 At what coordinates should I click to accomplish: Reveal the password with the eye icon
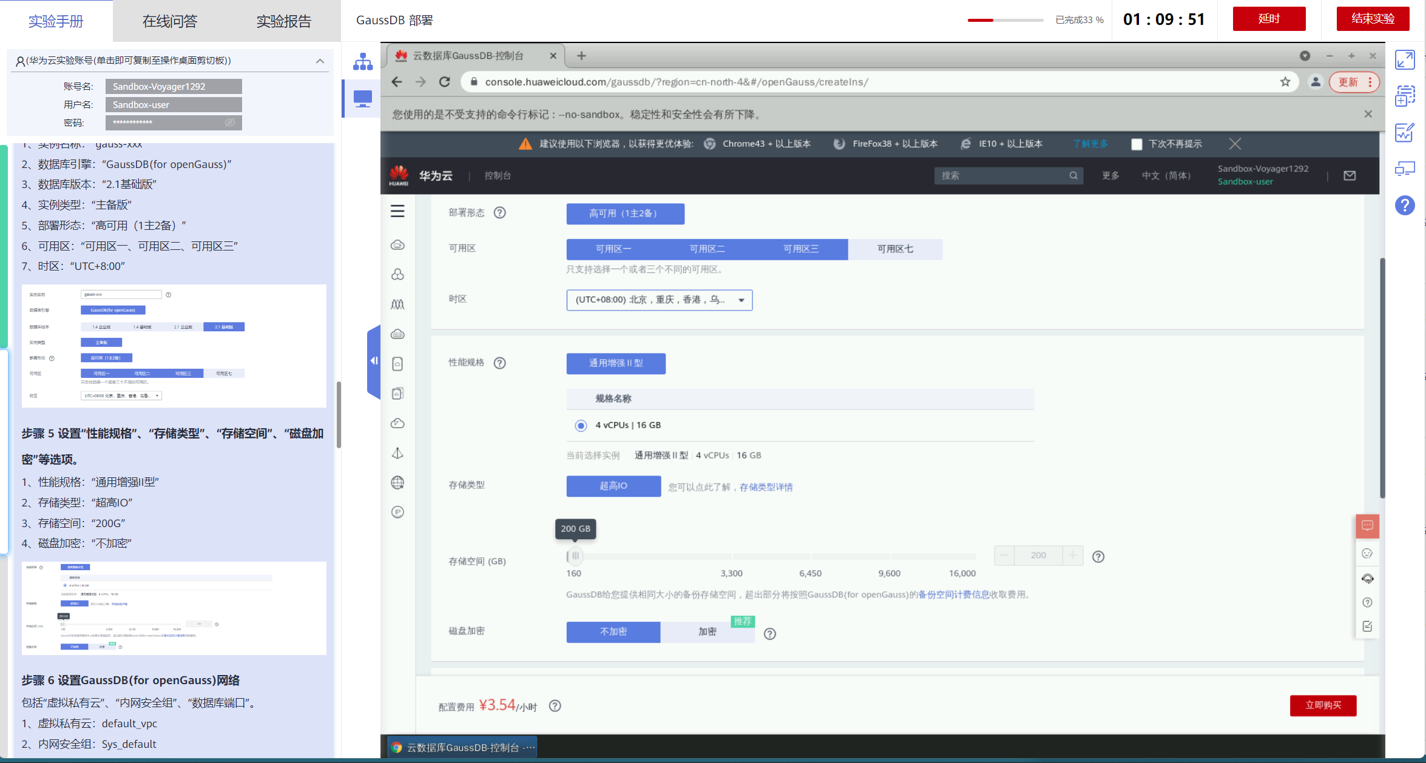[229, 123]
